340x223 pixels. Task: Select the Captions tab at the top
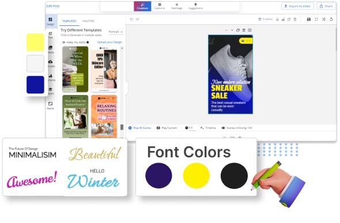160,6
